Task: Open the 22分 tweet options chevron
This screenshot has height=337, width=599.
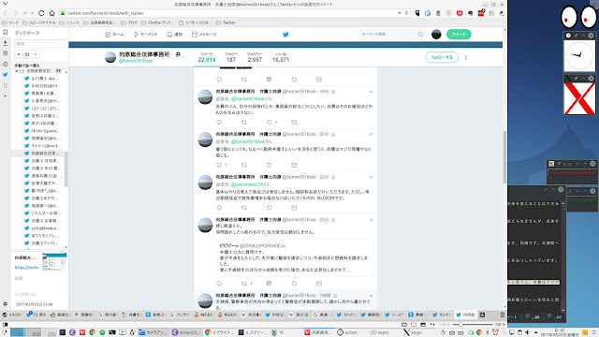Action: (371, 177)
